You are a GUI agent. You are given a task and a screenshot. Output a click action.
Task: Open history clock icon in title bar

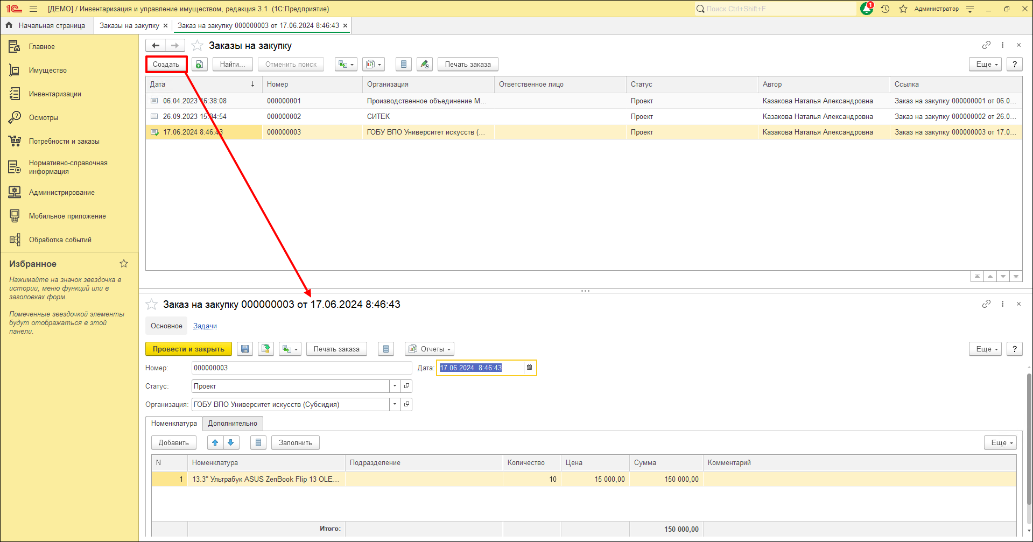click(885, 9)
